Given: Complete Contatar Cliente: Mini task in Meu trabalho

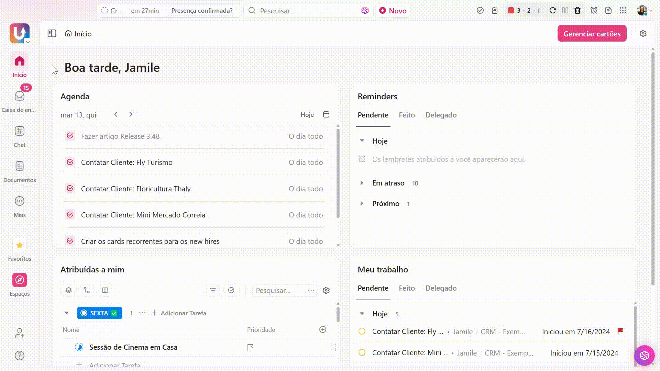Looking at the screenshot, I should 362,353.
